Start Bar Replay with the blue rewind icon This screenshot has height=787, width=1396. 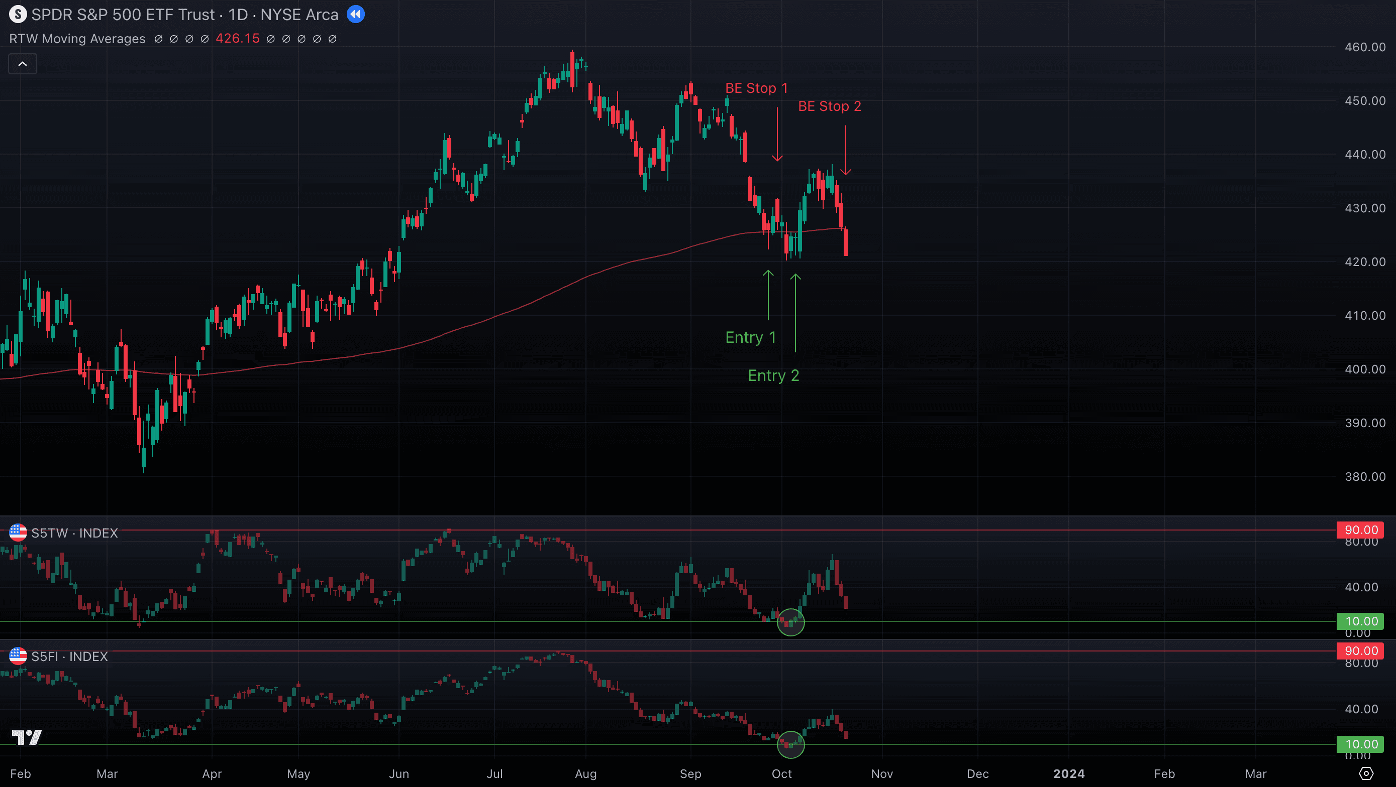[356, 14]
